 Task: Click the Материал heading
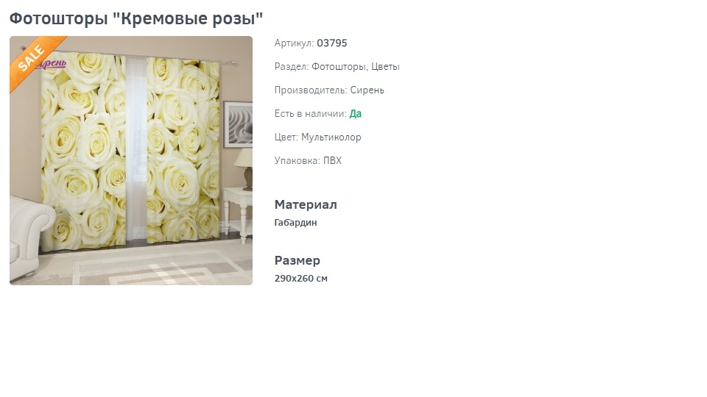(x=306, y=205)
